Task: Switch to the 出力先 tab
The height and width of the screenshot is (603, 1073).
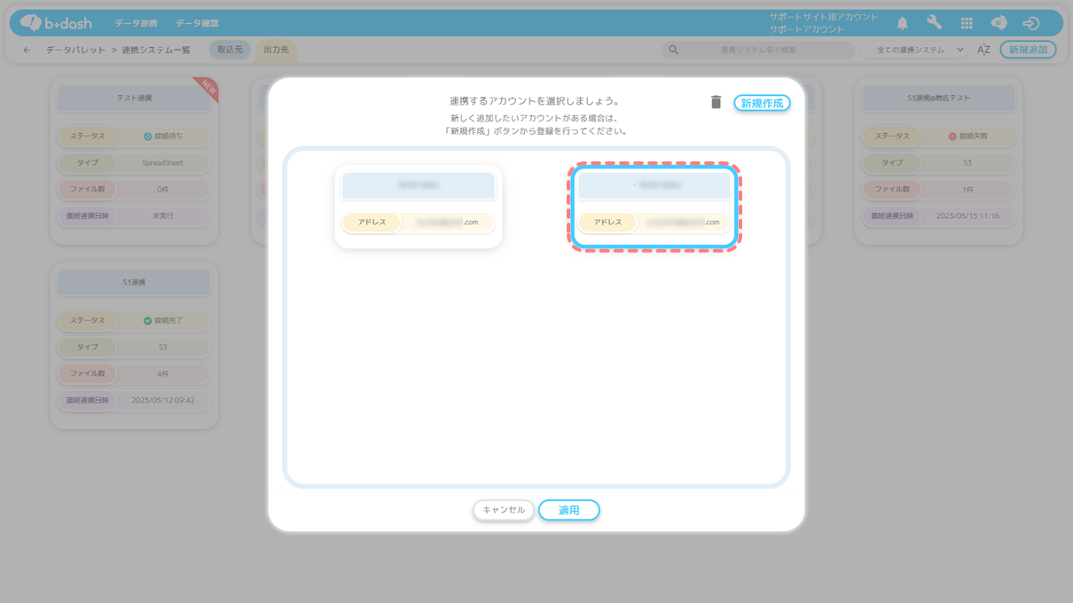Action: 276,50
